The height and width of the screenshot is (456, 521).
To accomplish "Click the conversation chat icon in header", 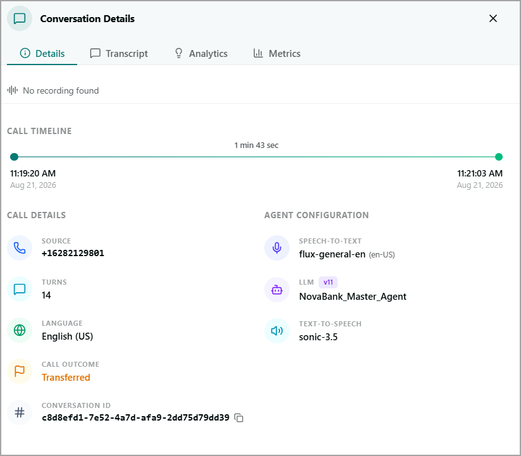I will pyautogui.click(x=20, y=18).
